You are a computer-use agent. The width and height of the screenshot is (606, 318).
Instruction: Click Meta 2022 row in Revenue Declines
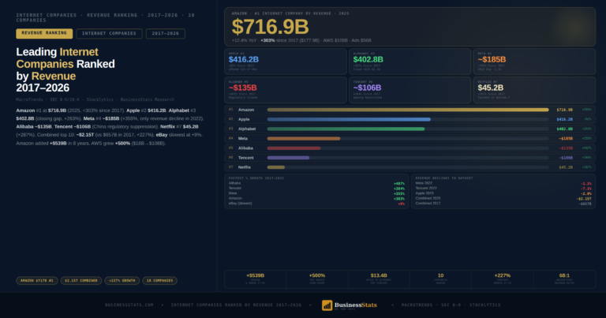tap(503, 183)
